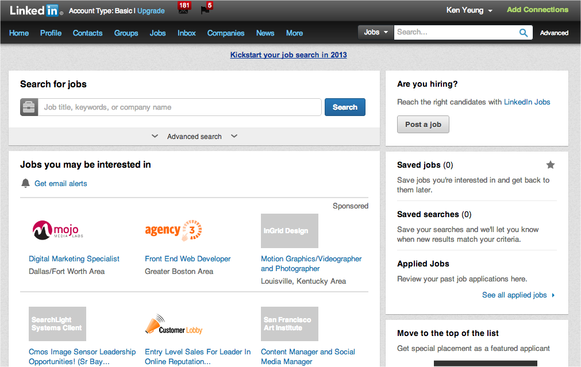Click See all applied jobs link
Image resolution: width=581 pixels, height=367 pixels.
point(514,295)
